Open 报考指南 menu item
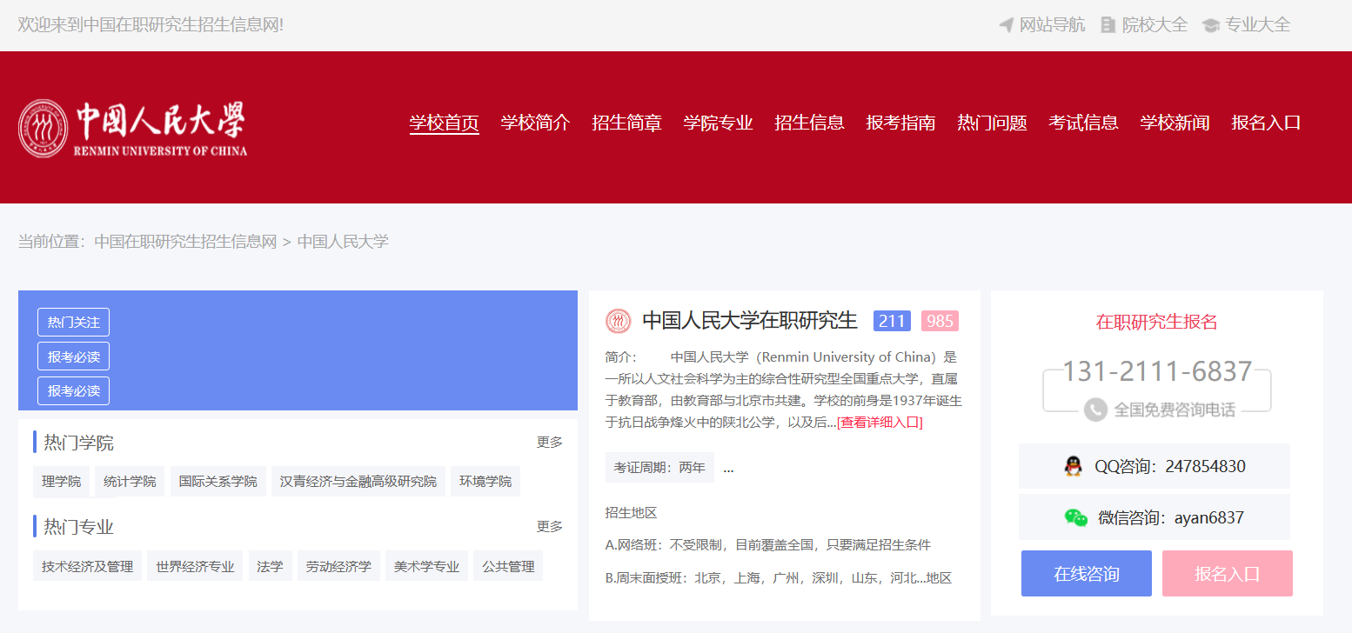The height and width of the screenshot is (633, 1352). [901, 123]
